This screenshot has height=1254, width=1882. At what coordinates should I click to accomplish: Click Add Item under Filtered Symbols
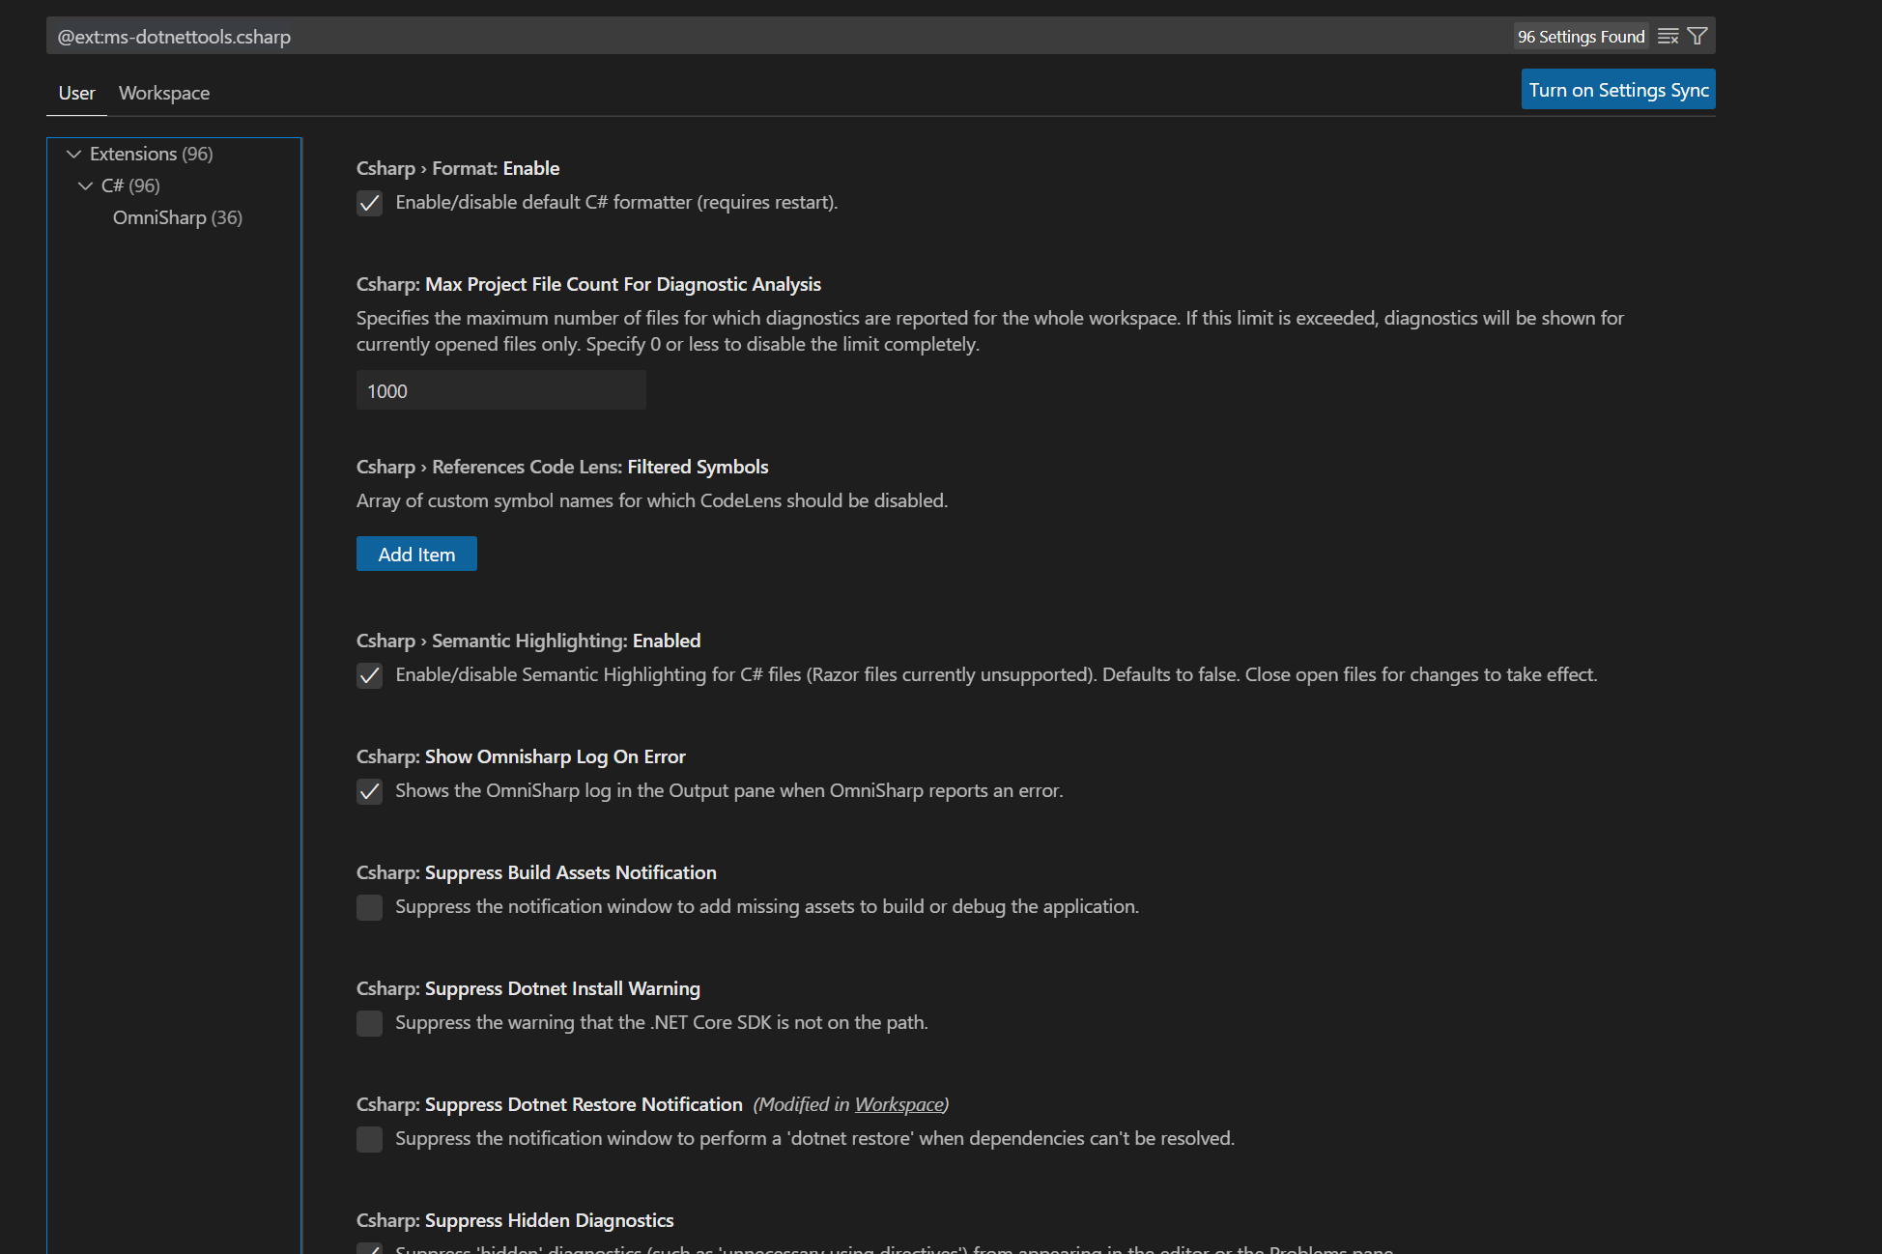415,554
